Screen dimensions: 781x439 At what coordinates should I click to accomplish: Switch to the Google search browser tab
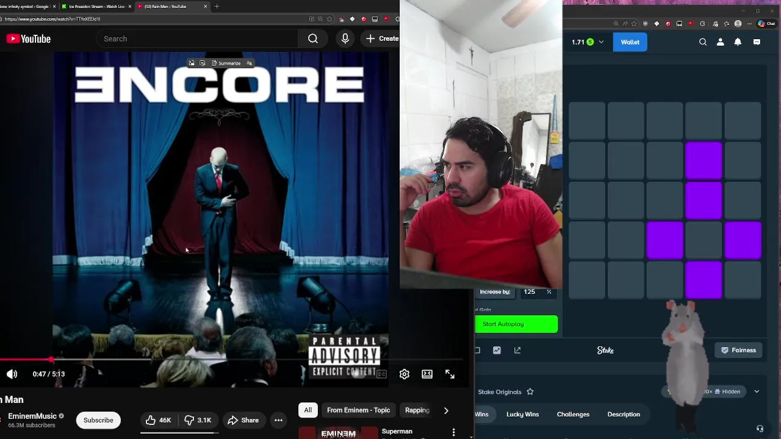27,6
